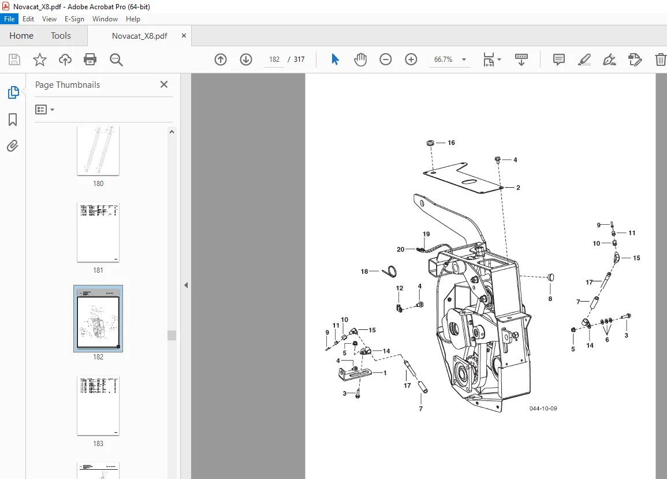This screenshot has height=479, width=667.
Task: Open the scrolling mode keyboard icon
Action: click(521, 60)
